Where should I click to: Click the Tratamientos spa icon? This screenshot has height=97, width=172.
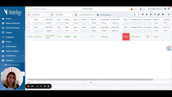pos(3,56)
